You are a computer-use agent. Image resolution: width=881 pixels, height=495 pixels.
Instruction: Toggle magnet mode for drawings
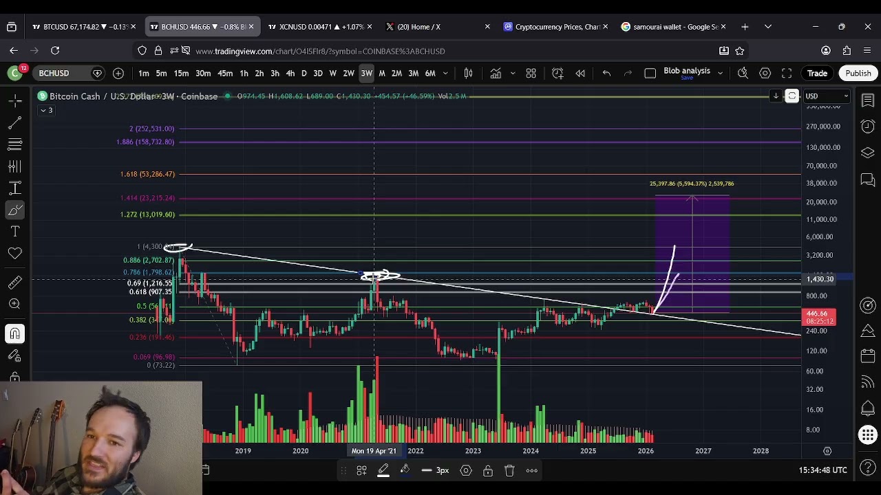click(14, 334)
